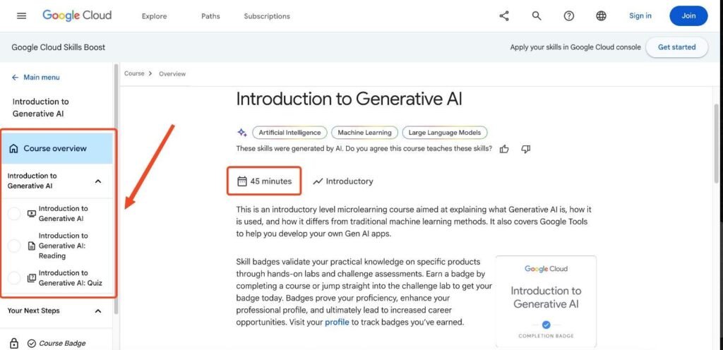
Task: Collapse Your Next Steps section
Action: [x=97, y=311]
